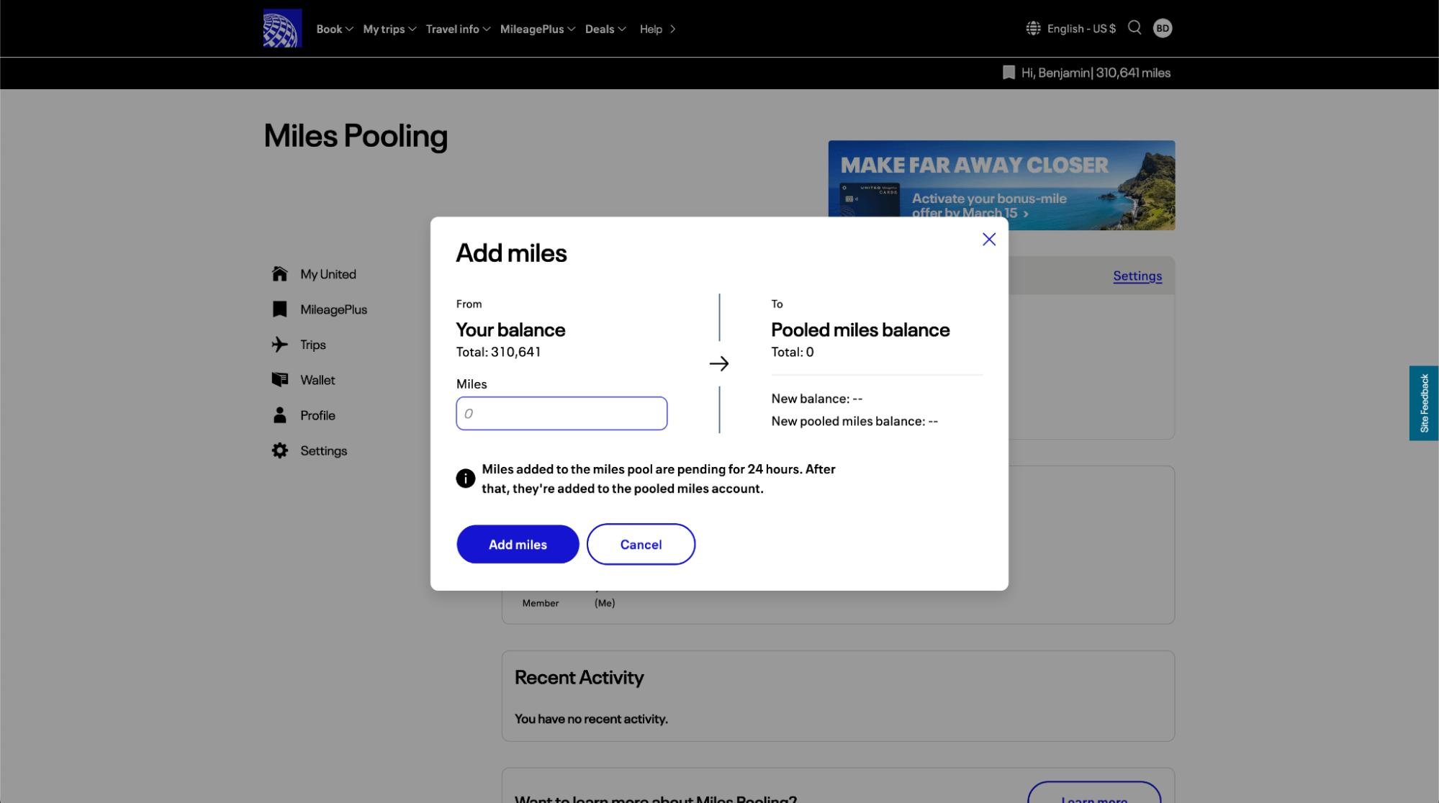Screen dimensions: 1439x803
Task: Click the United globe logo
Action: [x=282, y=29]
